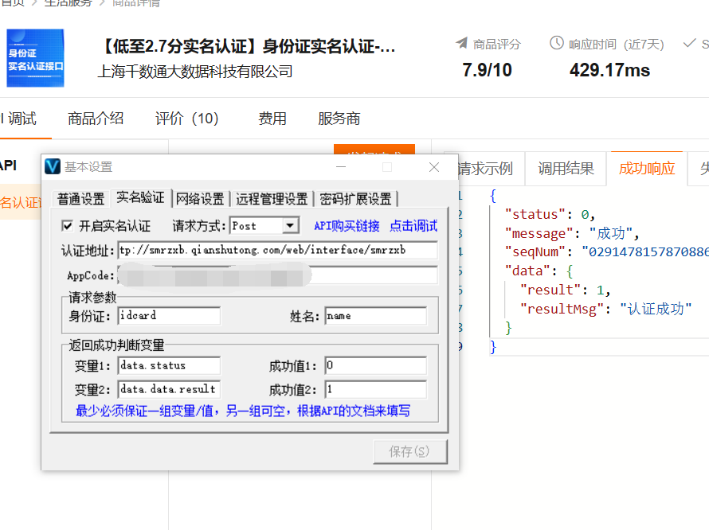Click the 身份证 parameter input field
This screenshot has height=530, width=709.
point(169,316)
